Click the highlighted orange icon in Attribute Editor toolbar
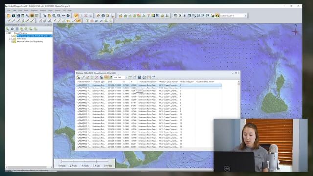Viewport: 313px width, 176px height. click(106, 77)
